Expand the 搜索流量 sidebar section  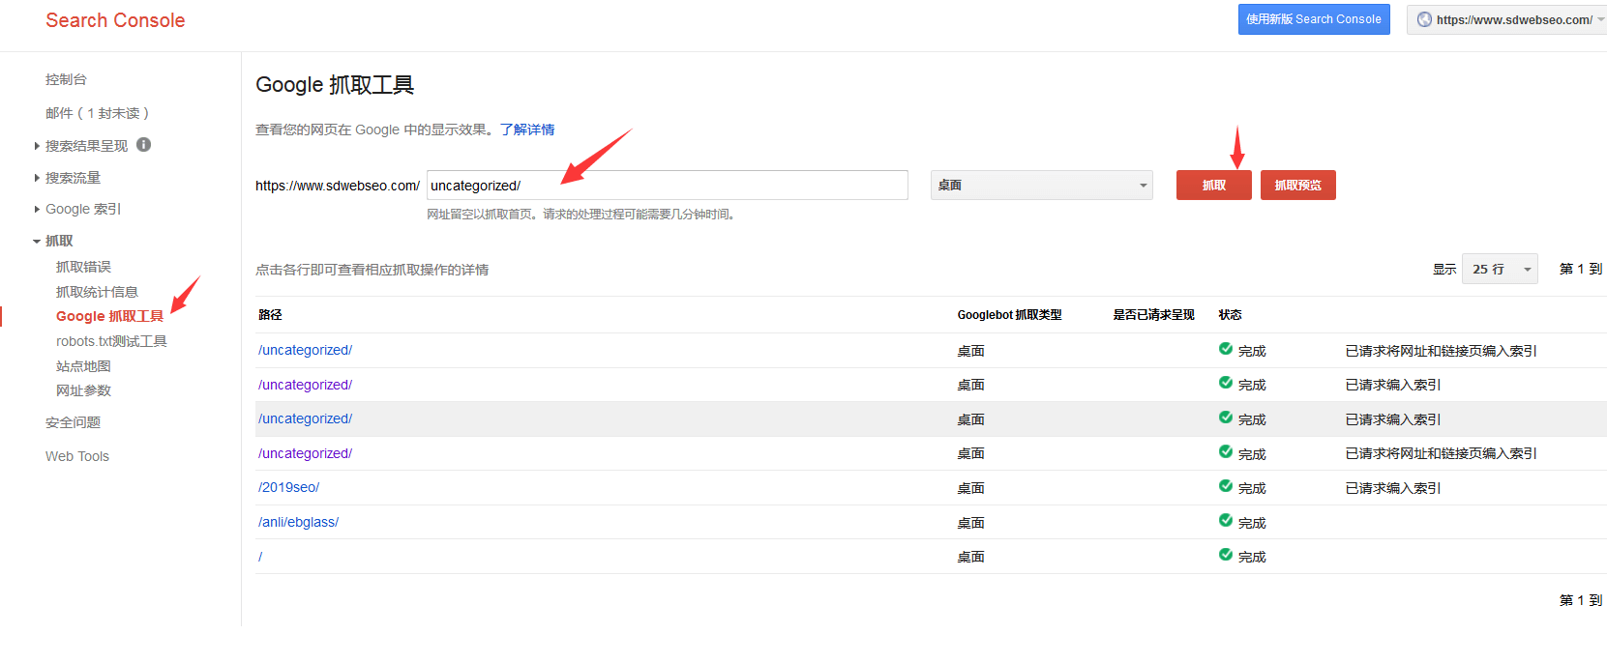[x=37, y=178]
